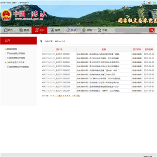This screenshot has width=157, height=157.
Task: Open the 专题 topics nav item
Action: tap(102, 30)
